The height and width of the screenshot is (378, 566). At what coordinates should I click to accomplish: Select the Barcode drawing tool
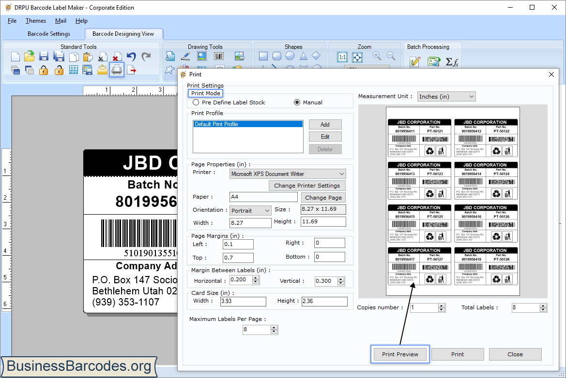click(x=218, y=56)
